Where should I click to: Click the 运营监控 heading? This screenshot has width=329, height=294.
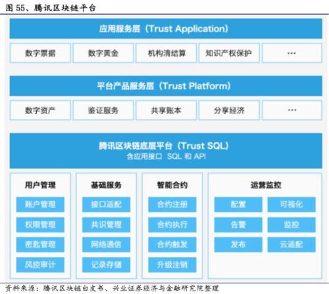click(x=266, y=185)
